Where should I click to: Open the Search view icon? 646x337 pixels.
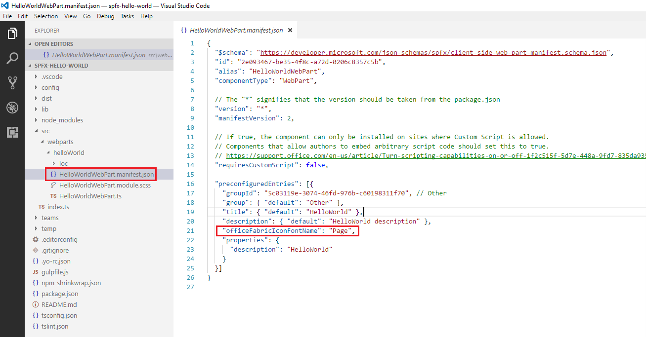(x=12, y=59)
